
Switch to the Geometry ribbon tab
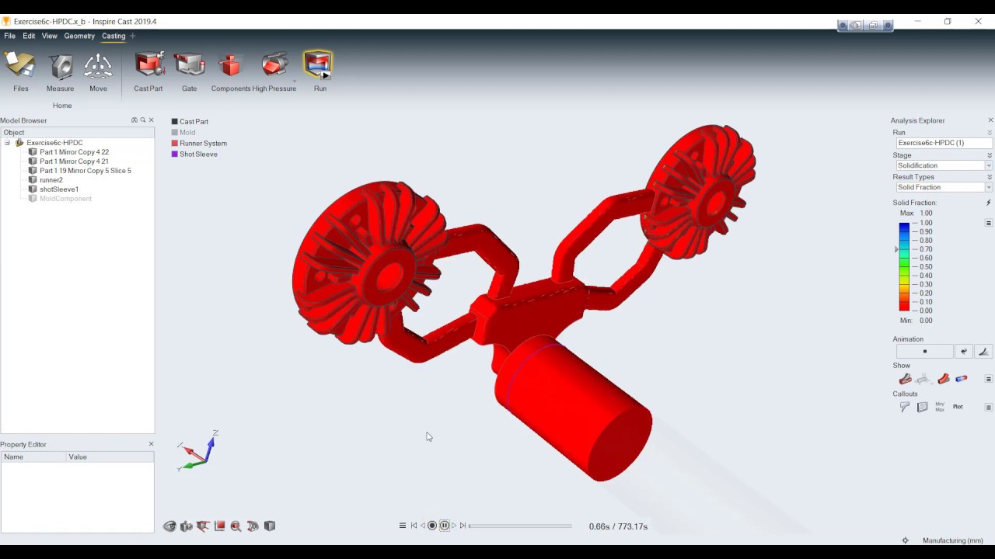(79, 36)
